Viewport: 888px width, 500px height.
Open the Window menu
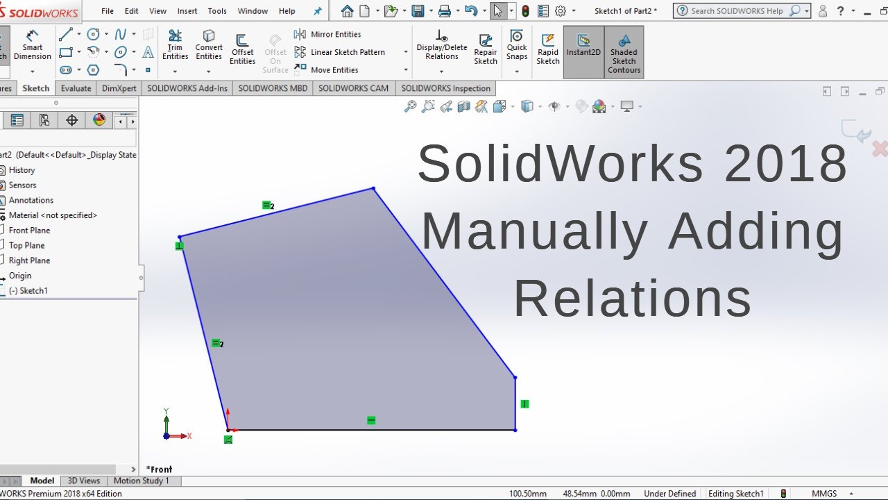click(x=253, y=11)
